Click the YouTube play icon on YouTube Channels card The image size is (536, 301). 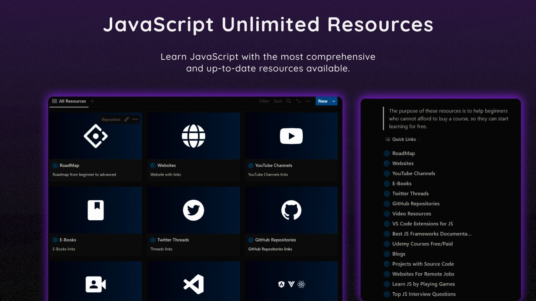(291, 136)
